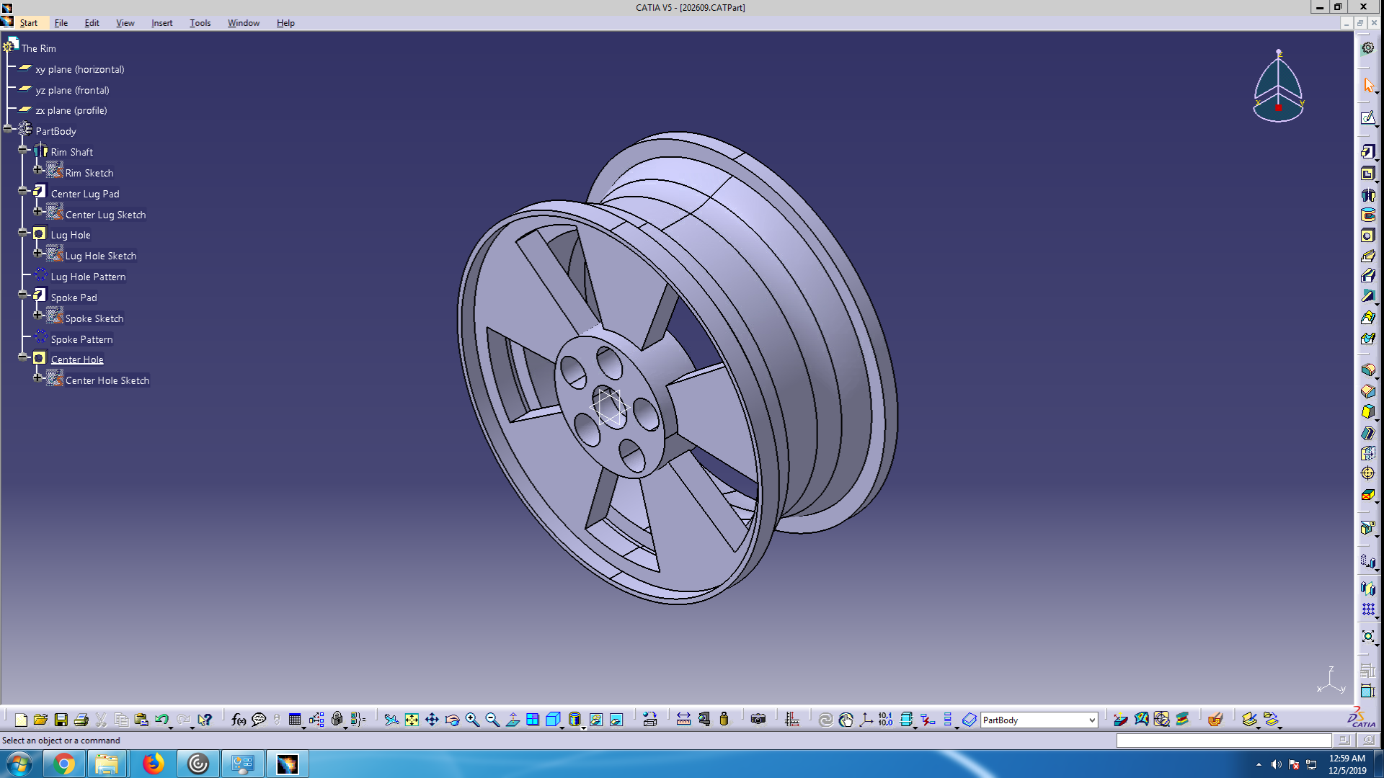This screenshot has width=1384, height=778.
Task: Click the Formula f(x) icon
Action: 238,720
